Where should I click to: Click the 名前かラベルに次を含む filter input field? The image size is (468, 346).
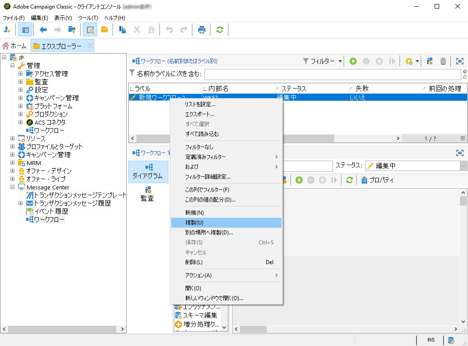tap(332, 74)
